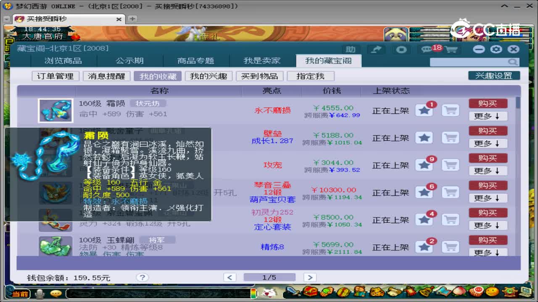Add 玉蝶翩 item to cart
538x302 pixels.
451,247
